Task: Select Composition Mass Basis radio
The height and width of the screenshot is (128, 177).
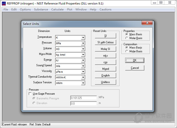Action: 127,48
